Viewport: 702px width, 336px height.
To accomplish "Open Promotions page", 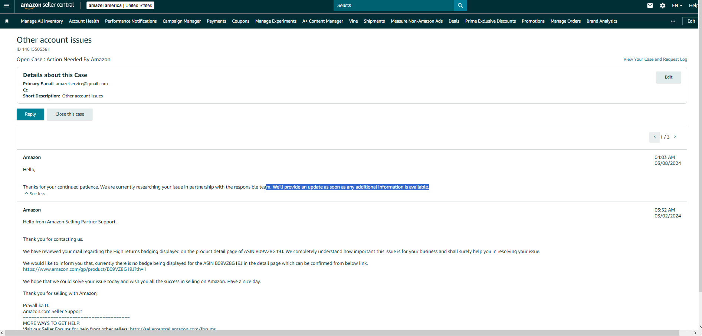I will tap(533, 21).
